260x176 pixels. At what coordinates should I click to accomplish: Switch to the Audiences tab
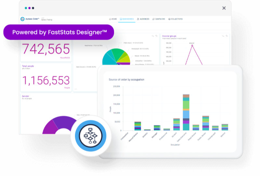pos(143,19)
